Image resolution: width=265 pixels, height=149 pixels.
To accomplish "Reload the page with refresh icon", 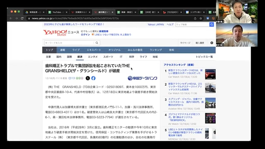I will (x=22, y=18).
